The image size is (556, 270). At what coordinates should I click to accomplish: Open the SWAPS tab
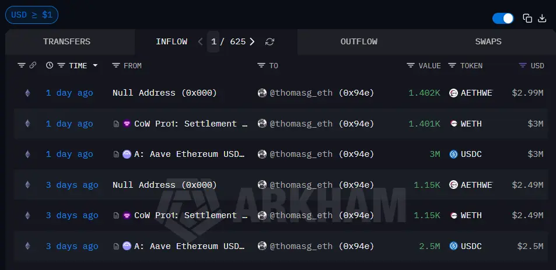488,42
